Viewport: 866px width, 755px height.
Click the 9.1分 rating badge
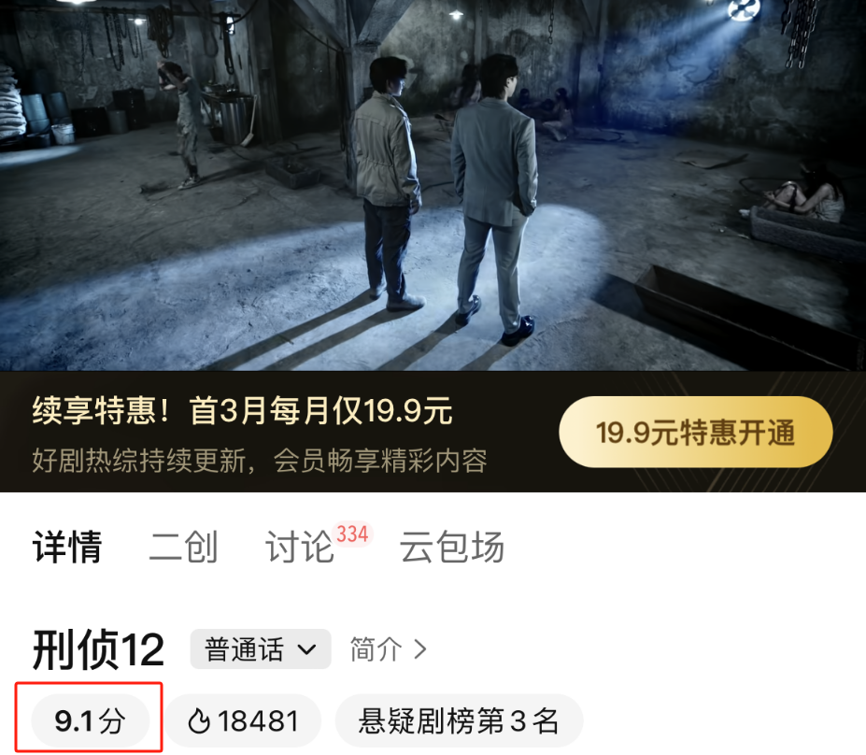coord(90,720)
